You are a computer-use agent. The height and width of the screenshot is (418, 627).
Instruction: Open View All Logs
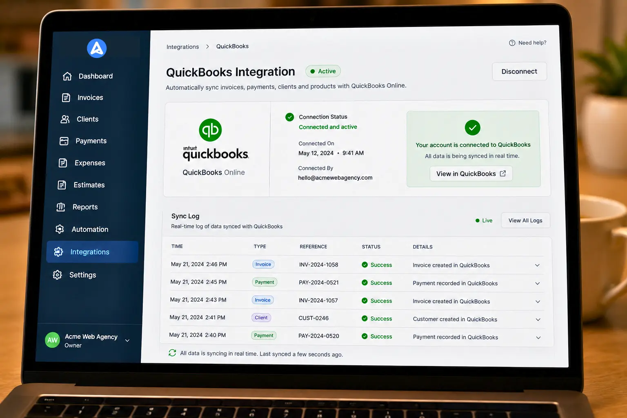(525, 220)
